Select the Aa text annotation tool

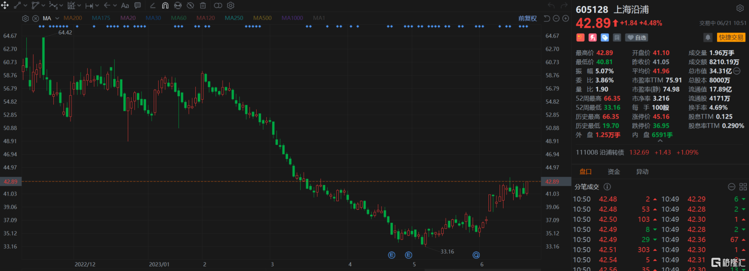(125, 6)
